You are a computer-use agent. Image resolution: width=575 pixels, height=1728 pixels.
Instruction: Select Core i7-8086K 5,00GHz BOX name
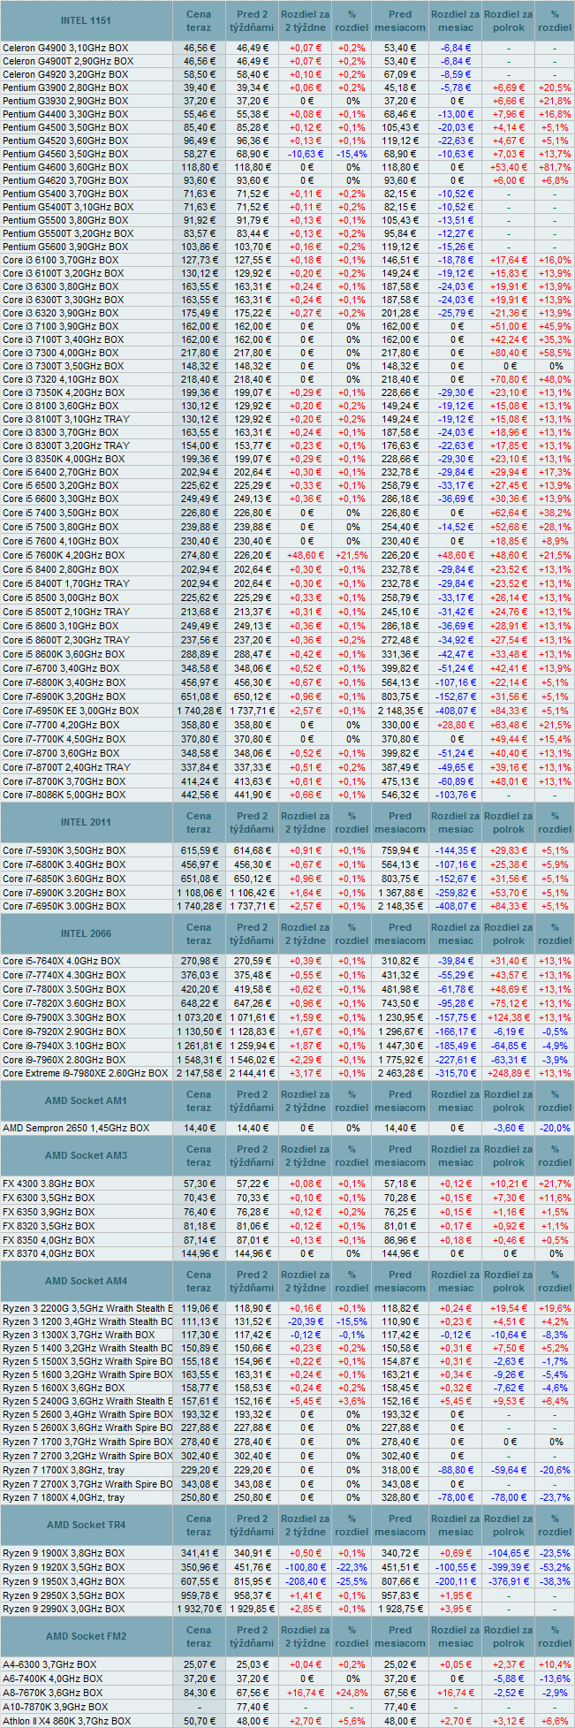[x=64, y=795]
